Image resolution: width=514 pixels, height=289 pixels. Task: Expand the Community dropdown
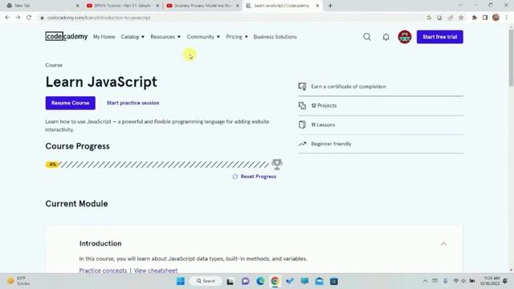(x=203, y=37)
